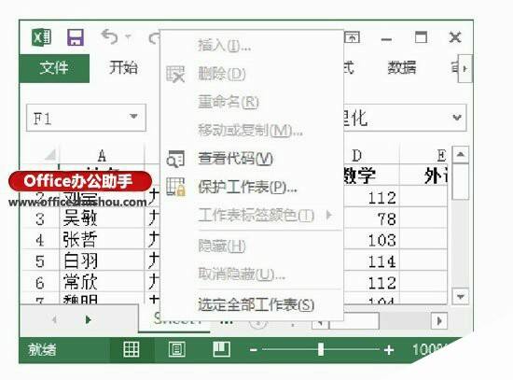Click the protect sheet lock icon
The image size is (513, 380).
click(175, 187)
